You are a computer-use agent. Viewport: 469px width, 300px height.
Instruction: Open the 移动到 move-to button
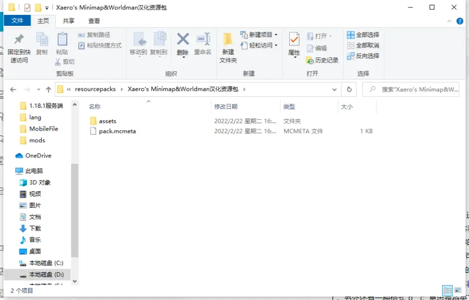pyautogui.click(x=138, y=44)
